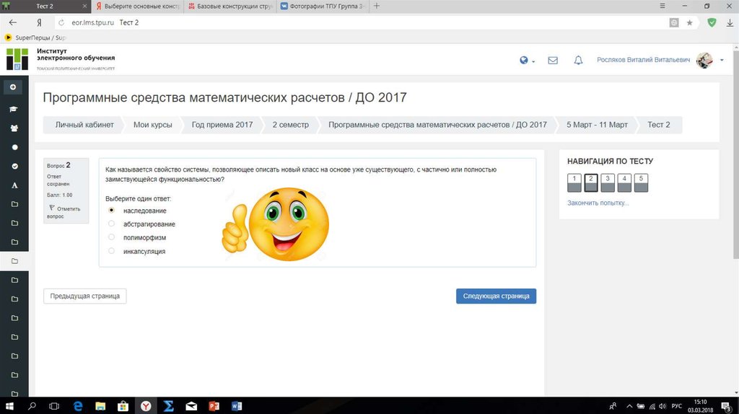Click "Закончить попытку..." link
The width and height of the screenshot is (739, 414).
click(x=598, y=203)
